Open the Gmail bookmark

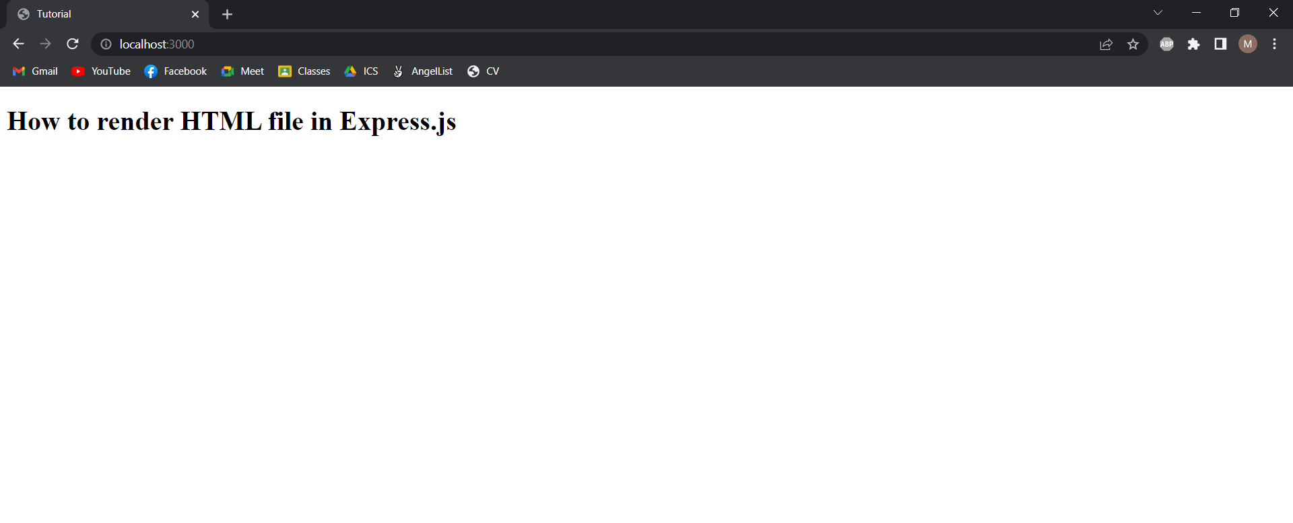pyautogui.click(x=36, y=71)
